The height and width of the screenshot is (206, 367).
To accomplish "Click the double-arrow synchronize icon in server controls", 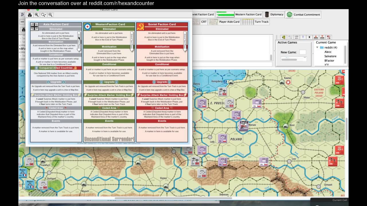I will click(290, 37).
